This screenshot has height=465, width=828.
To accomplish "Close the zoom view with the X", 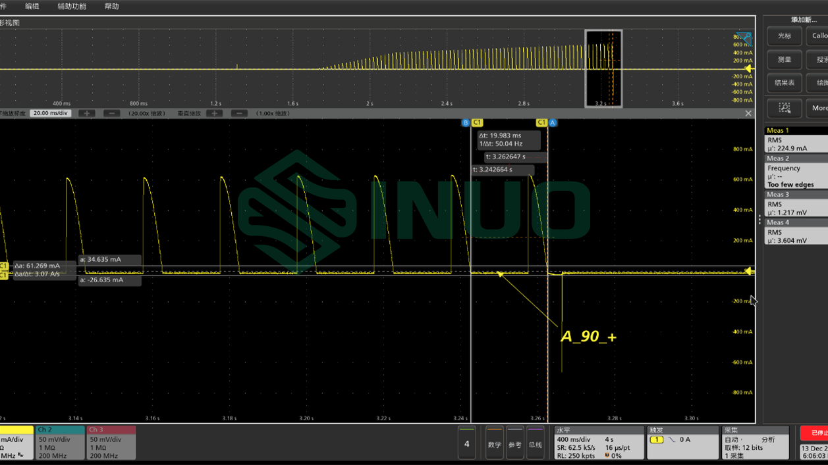I will [748, 113].
